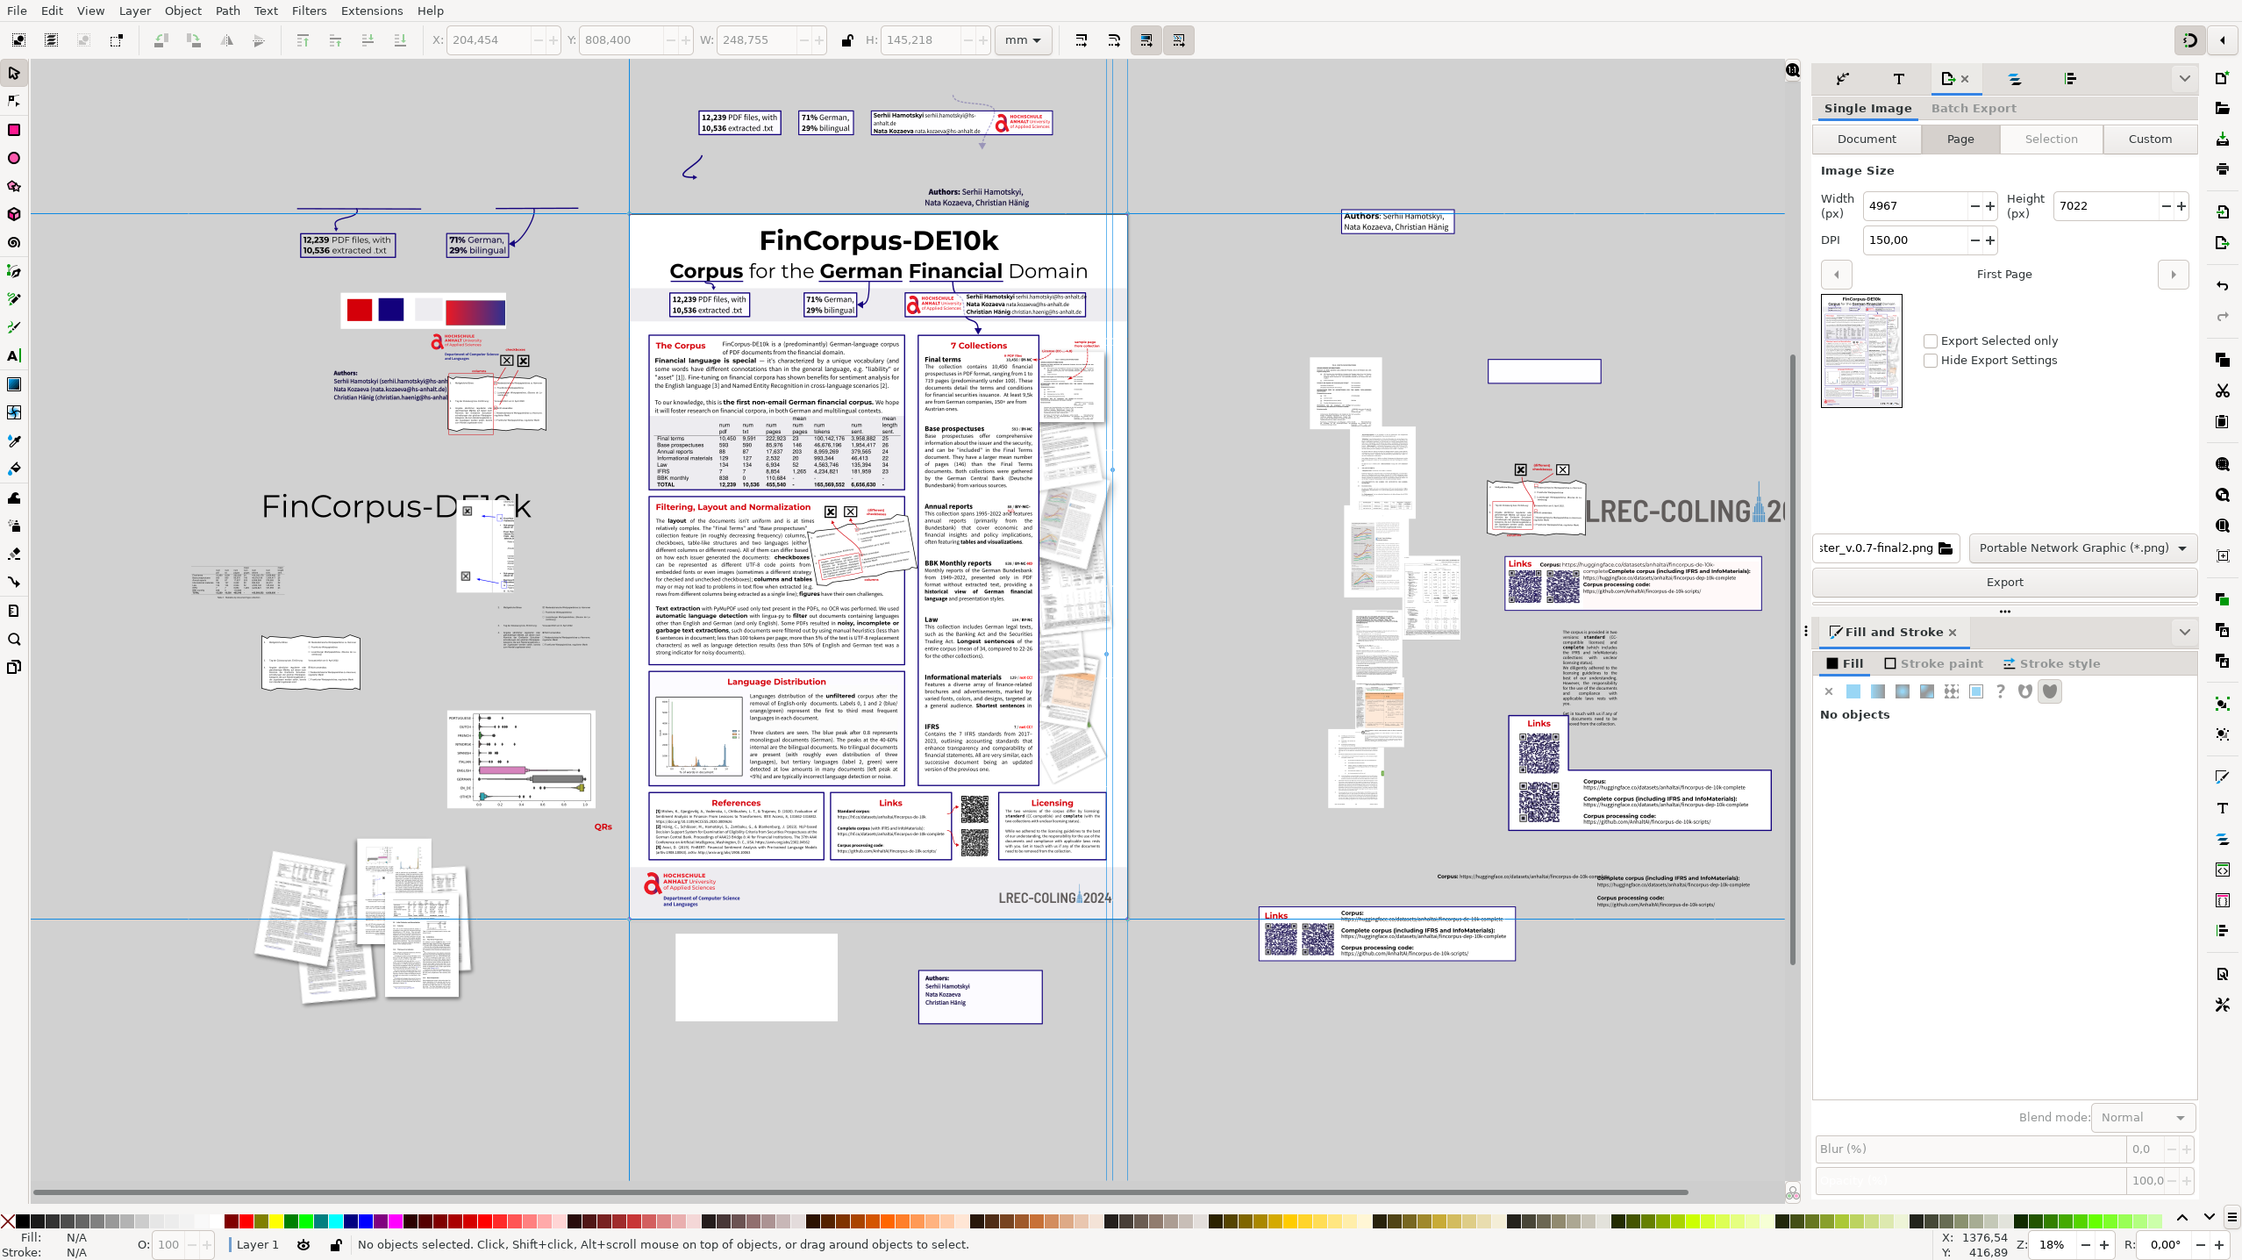Screen dimensions: 2242x1260
Task: Open the mm units dropdown
Action: tap(1023, 40)
